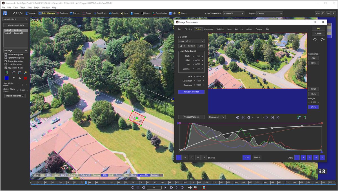
Task: Click the blue spline color swatch
Action: [6, 78]
